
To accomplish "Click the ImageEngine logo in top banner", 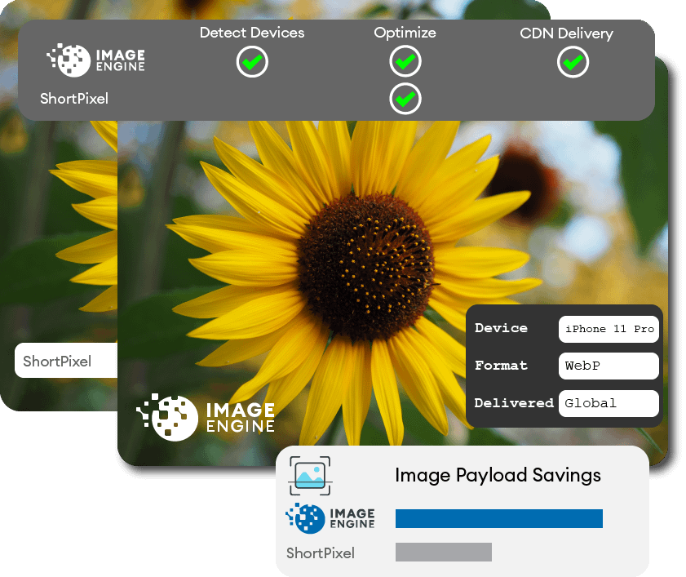I will point(95,60).
